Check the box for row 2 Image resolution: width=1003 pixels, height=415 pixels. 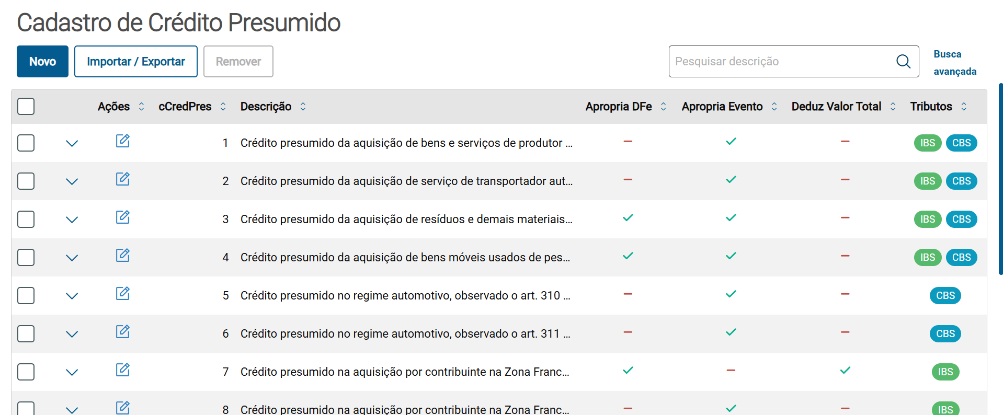[26, 181]
